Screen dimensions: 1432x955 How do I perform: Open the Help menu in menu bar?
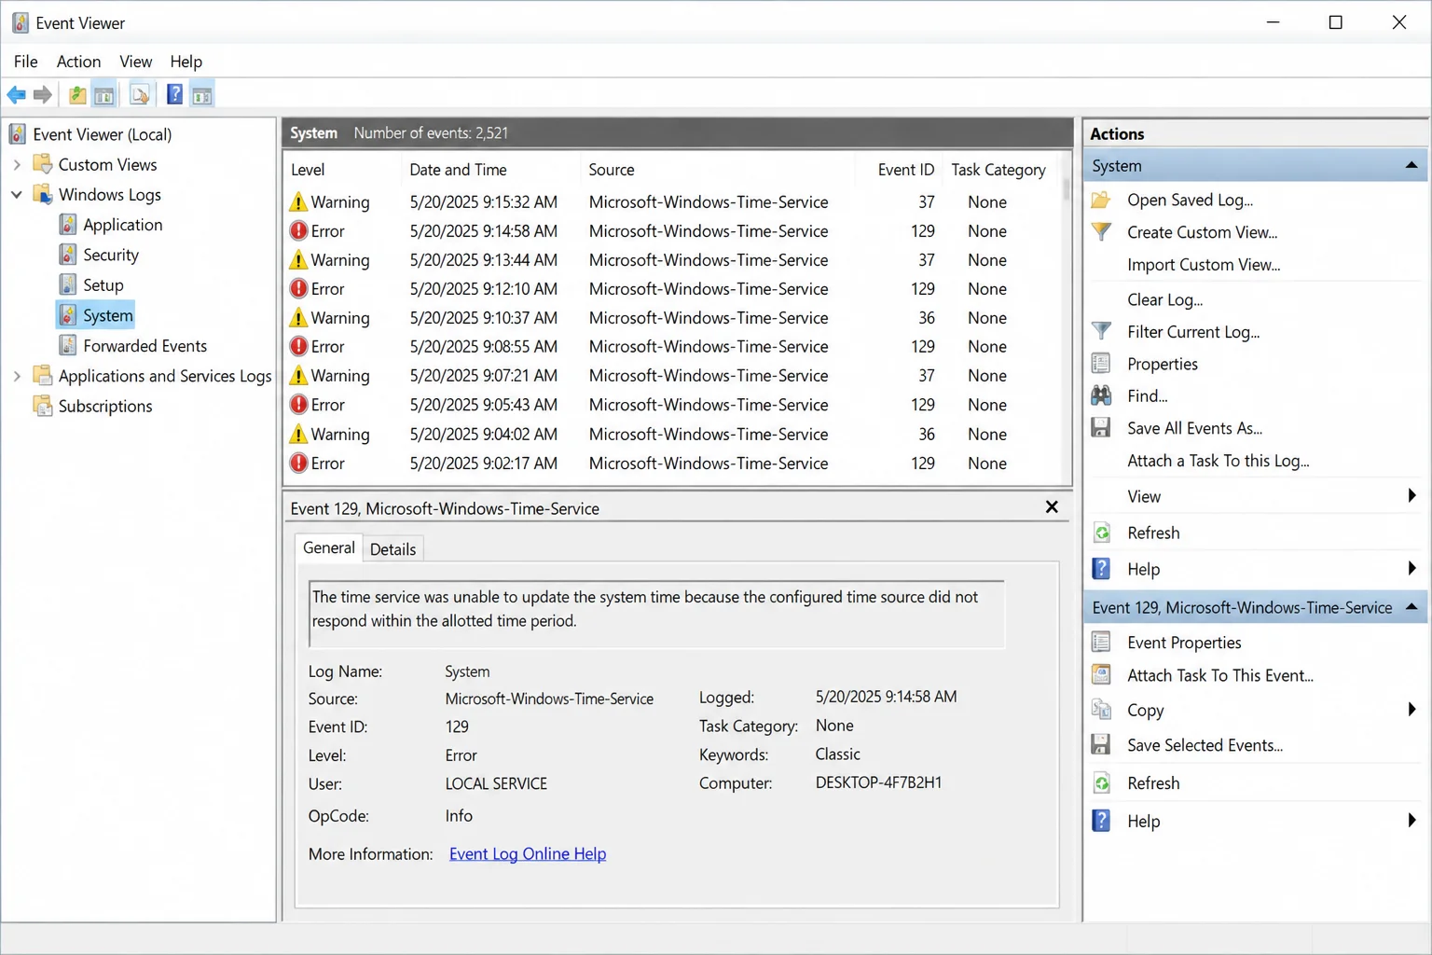pos(186,62)
